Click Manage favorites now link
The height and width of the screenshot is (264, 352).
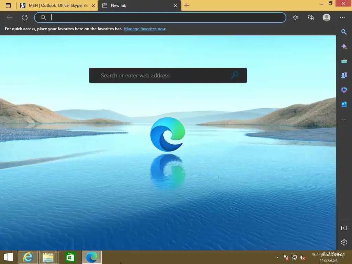145,29
